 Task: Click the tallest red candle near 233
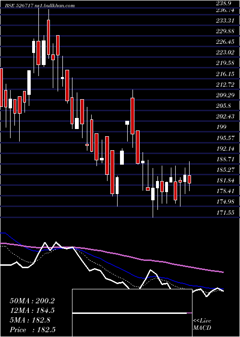pyautogui.click(x=48, y=37)
